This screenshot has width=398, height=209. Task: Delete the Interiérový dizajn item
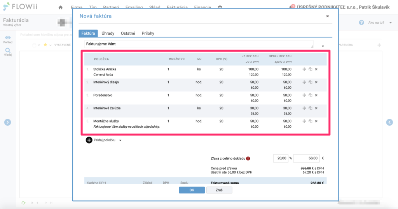(316, 82)
